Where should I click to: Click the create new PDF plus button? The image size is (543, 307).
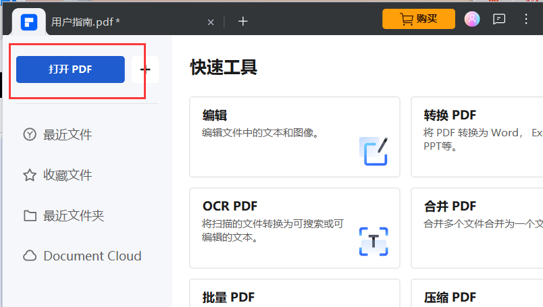(145, 69)
